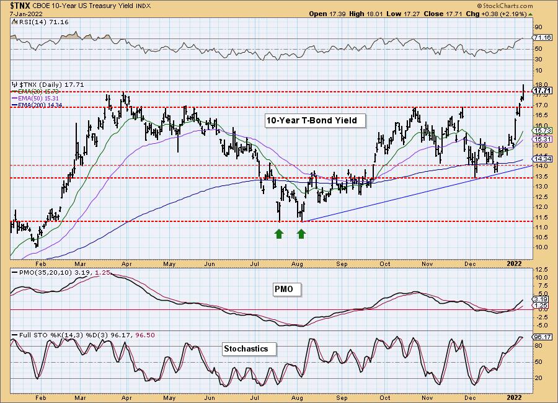Click the 18.0 price axis label

[541, 85]
